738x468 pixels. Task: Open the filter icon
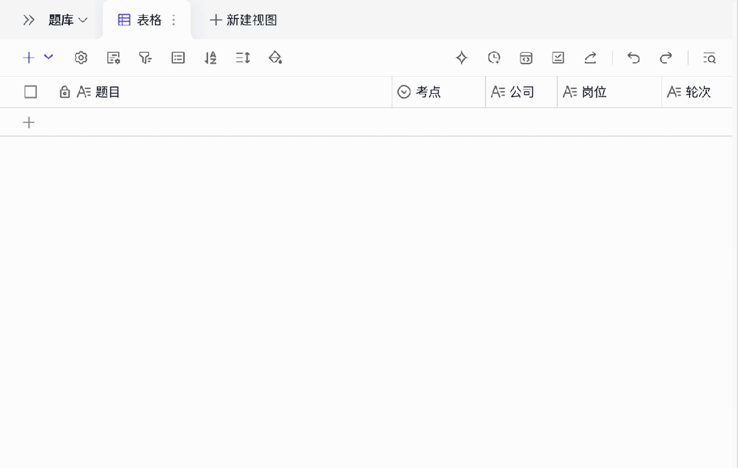146,57
